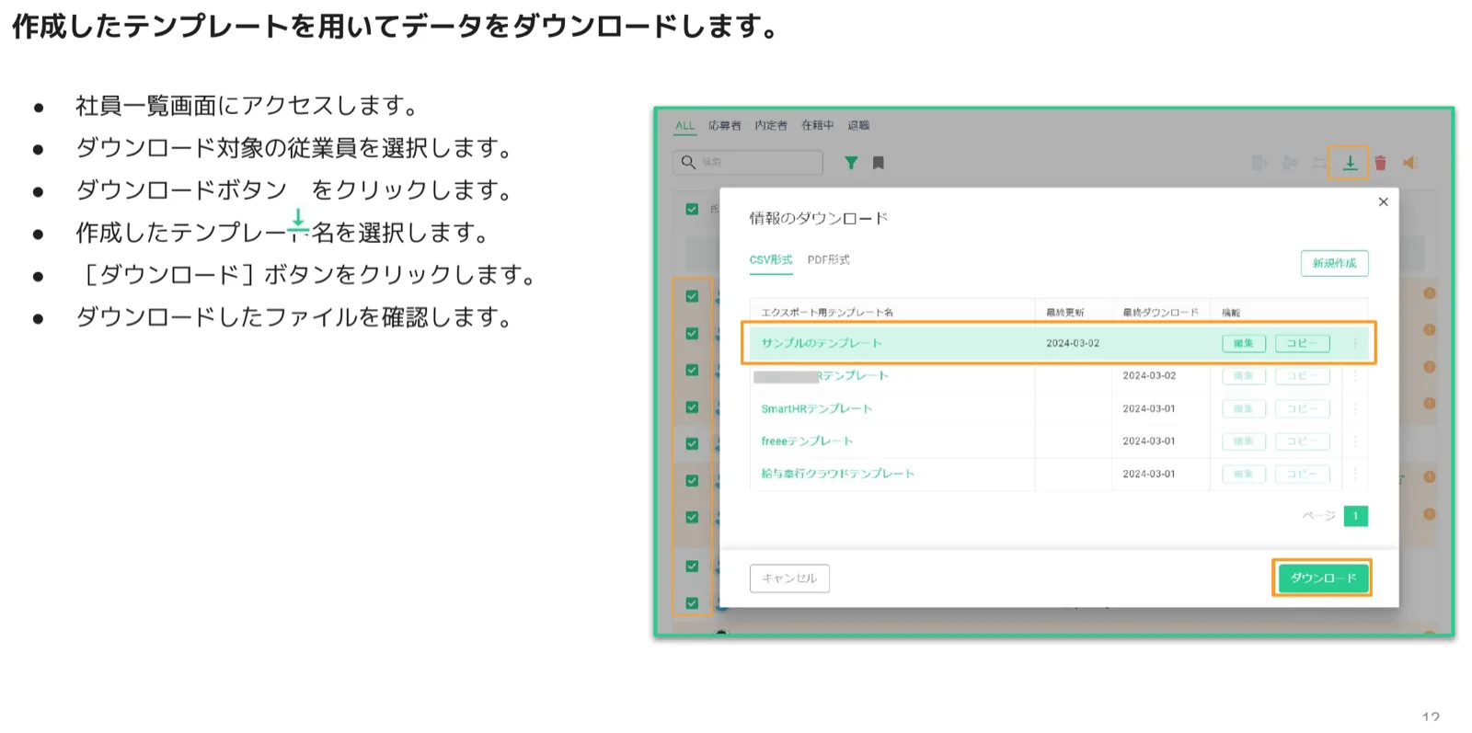Open kebab menu for SmartHRテンプレート row
Viewport: 1472px width, 733px height.
pos(1354,408)
